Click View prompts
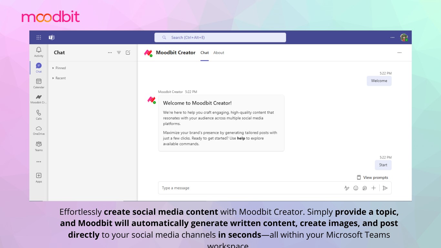This screenshot has height=248, width=441. [372, 178]
